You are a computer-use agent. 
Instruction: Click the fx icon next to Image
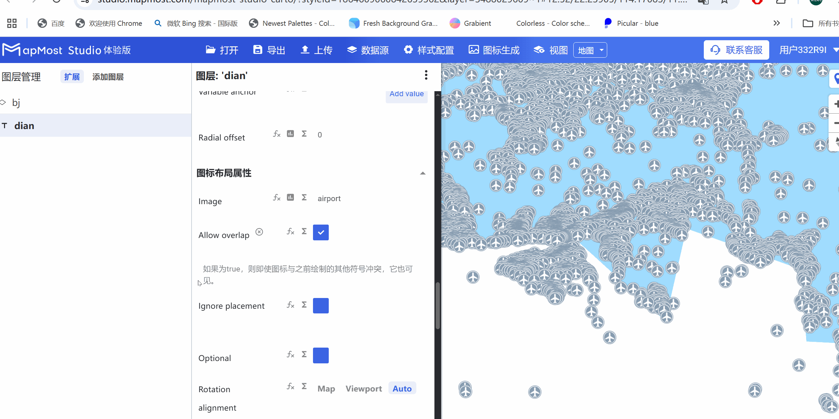pyautogui.click(x=276, y=198)
